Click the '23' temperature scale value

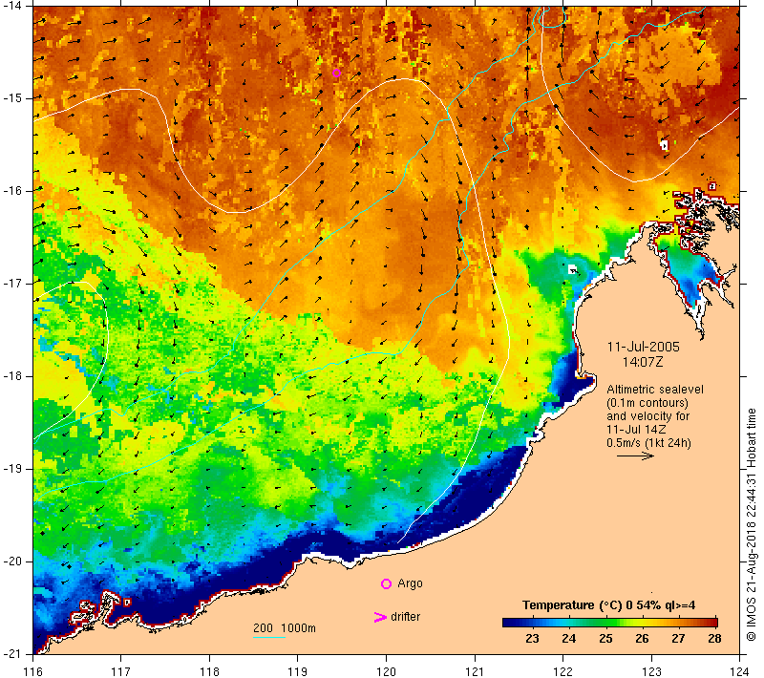[x=532, y=639]
